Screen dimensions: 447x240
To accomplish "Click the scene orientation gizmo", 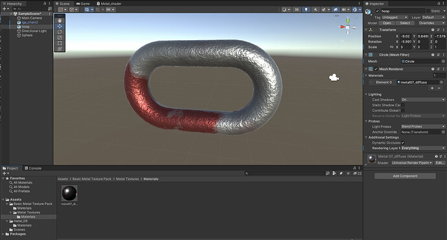I will (x=347, y=27).
